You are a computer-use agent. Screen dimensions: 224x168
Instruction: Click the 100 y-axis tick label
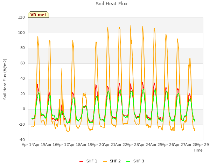tap(21, 33)
